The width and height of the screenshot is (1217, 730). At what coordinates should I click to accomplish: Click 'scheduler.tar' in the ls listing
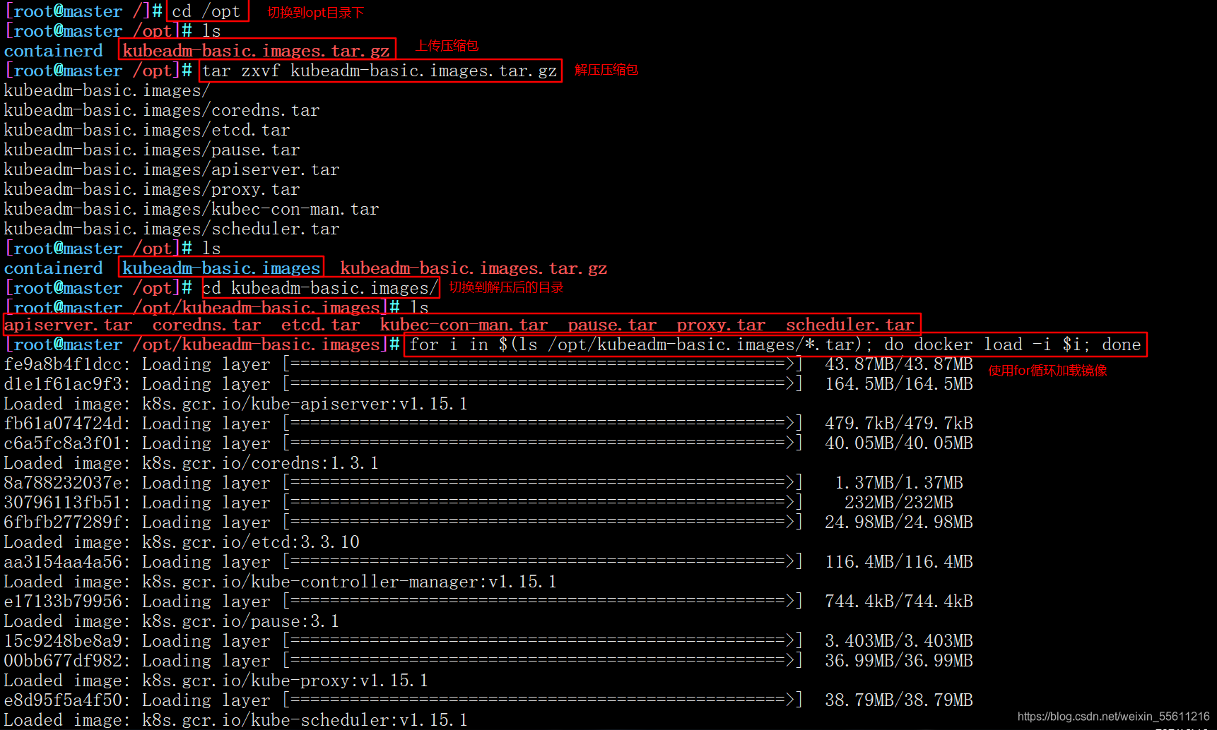pos(850,325)
